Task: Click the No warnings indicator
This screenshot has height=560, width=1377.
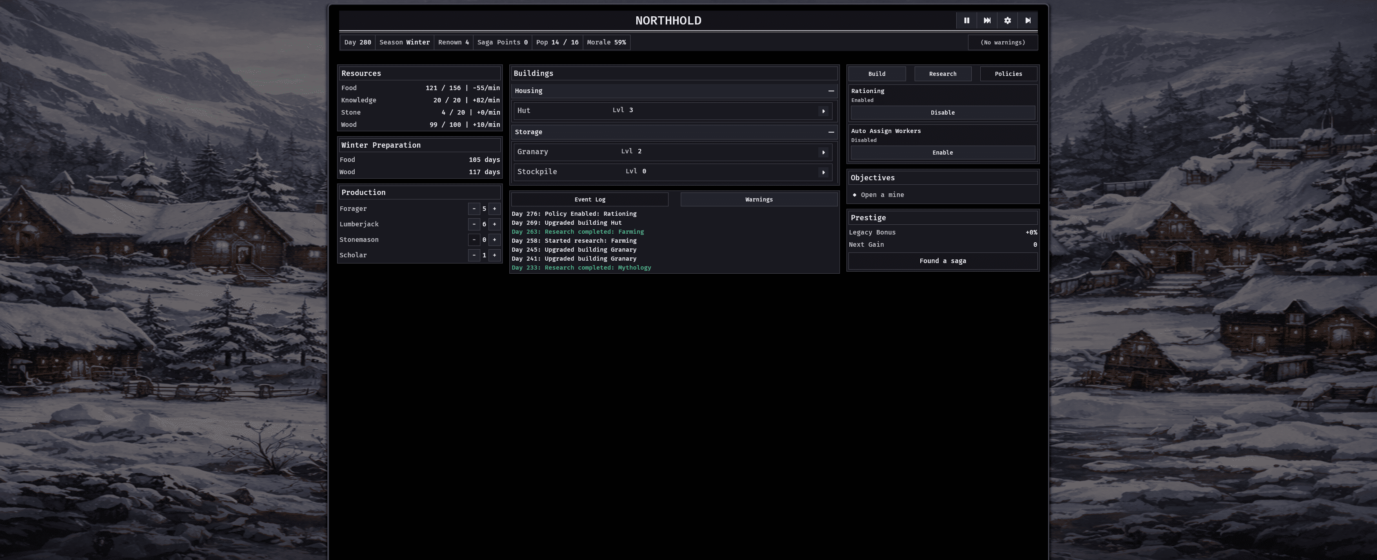Action: pos(1002,42)
